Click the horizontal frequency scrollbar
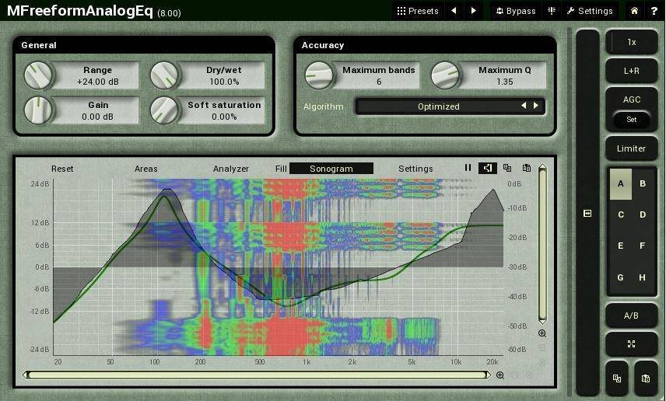The width and height of the screenshot is (666, 401). pos(257,375)
